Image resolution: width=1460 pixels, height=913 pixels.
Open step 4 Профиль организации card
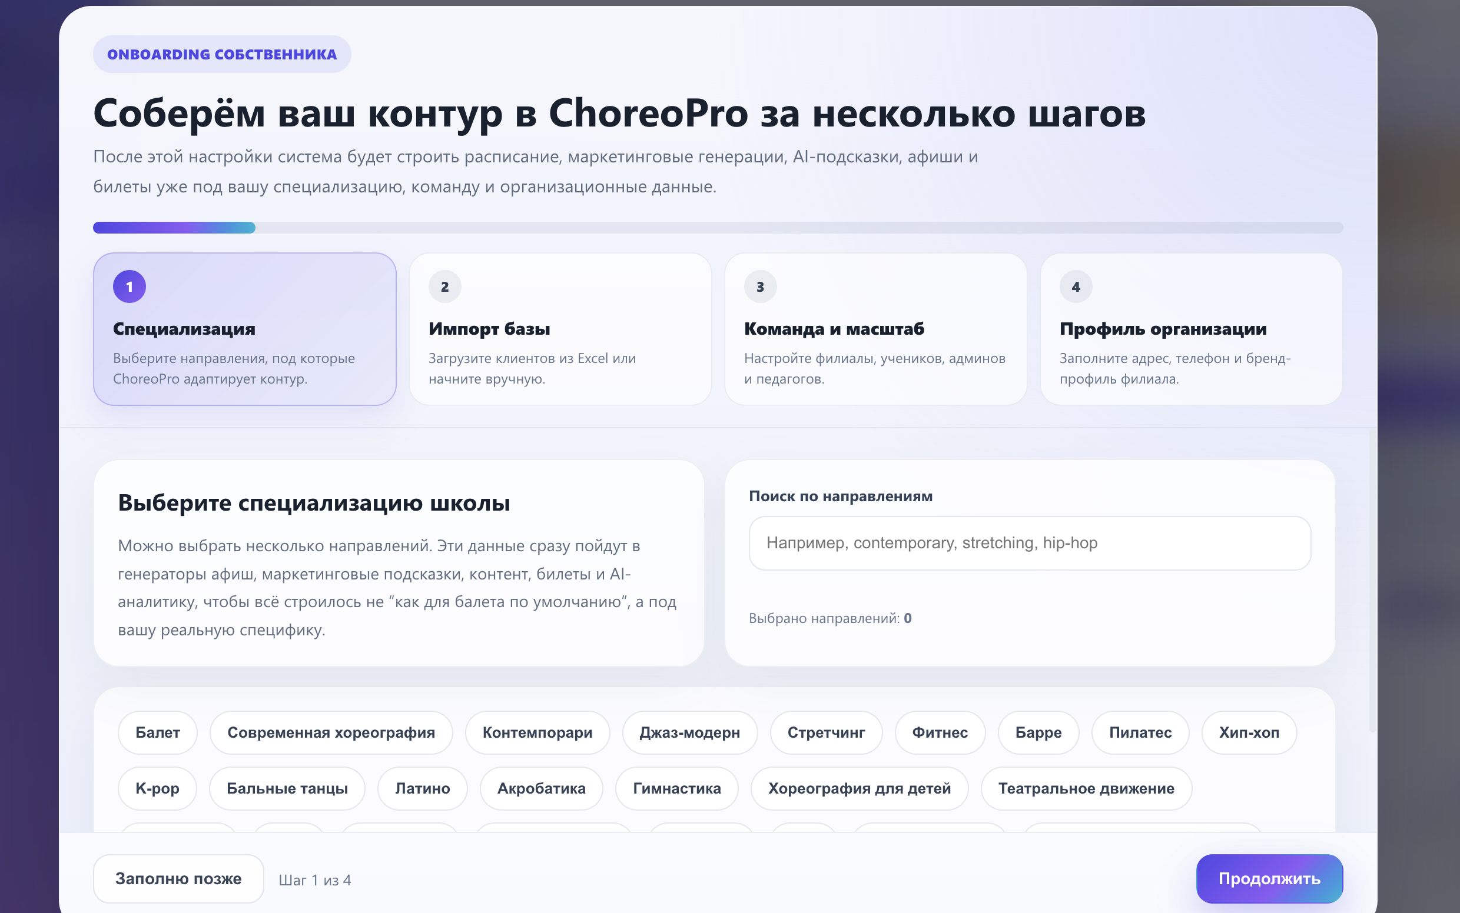pyautogui.click(x=1191, y=329)
